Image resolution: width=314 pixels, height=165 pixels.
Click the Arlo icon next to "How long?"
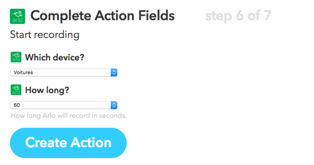click(16, 90)
